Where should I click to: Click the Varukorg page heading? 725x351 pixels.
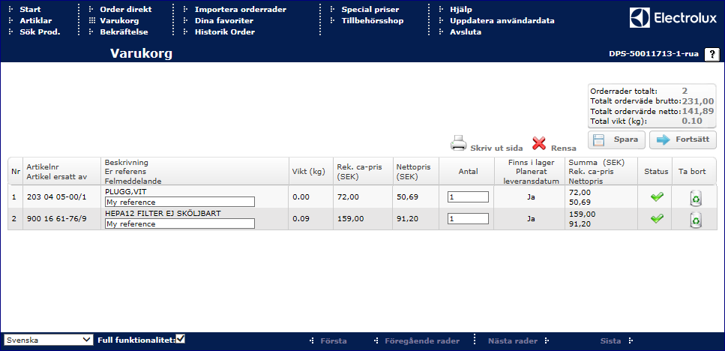coord(141,54)
